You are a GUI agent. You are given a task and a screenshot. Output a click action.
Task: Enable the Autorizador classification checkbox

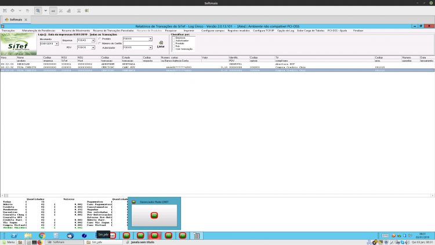(x=173, y=41)
